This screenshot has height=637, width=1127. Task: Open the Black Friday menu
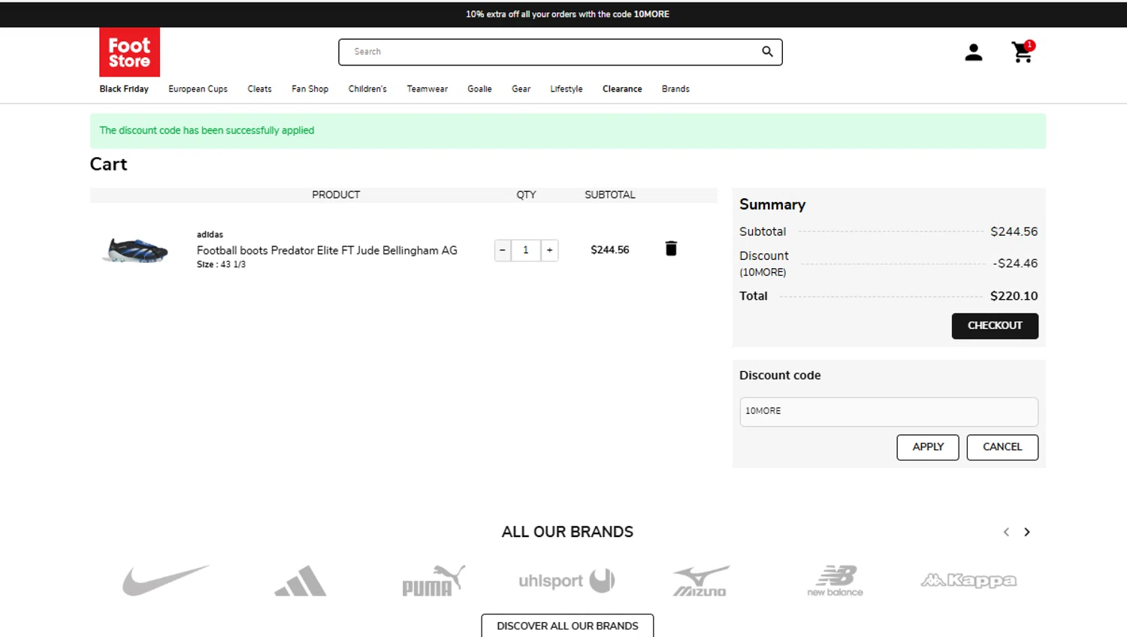coord(124,89)
